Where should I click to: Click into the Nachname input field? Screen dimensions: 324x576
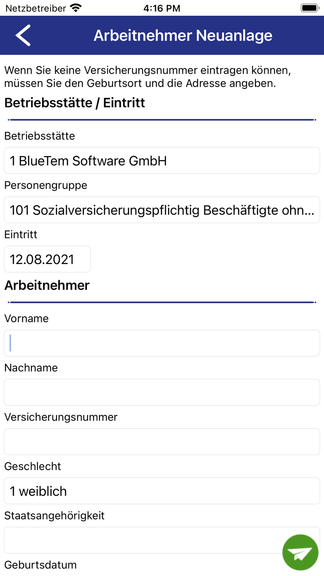click(162, 392)
